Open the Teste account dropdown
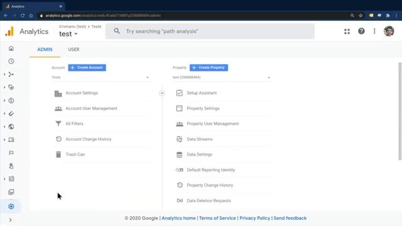The width and height of the screenshot is (402, 226). 100,77
